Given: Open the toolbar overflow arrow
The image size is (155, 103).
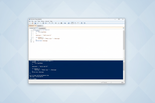Looking at the screenshot, I should 86,23.
